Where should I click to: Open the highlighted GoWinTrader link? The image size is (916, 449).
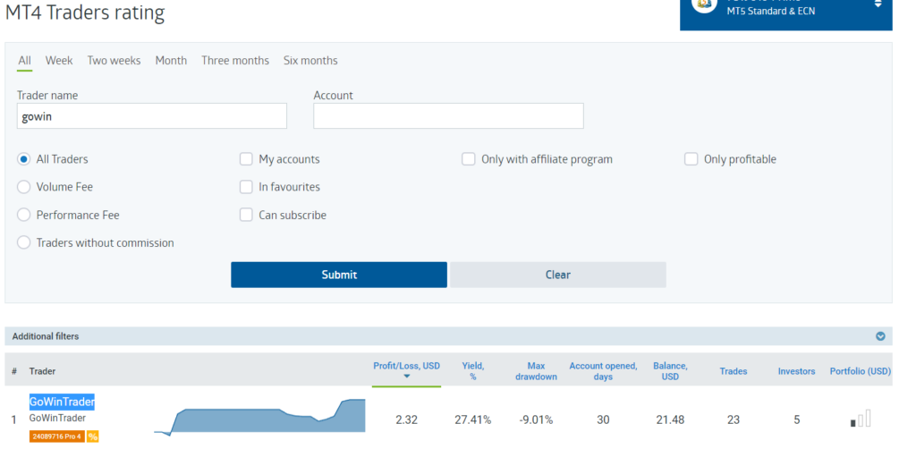(62, 402)
